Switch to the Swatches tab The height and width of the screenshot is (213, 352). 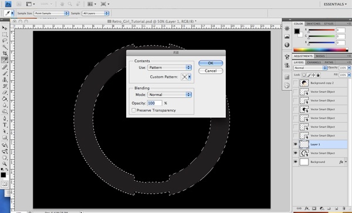pos(313,23)
